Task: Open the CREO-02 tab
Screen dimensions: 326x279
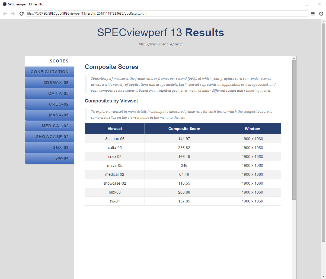Action: point(50,104)
